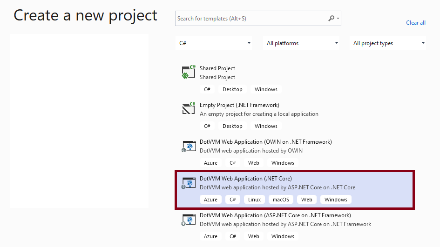This screenshot has width=440, height=247.
Task: Click Desktop tag under Shared Project
Action: pos(232,89)
